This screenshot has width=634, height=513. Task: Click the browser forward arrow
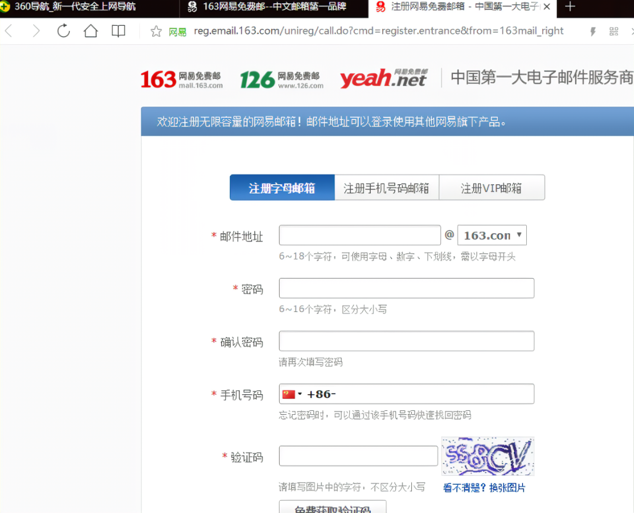point(37,31)
